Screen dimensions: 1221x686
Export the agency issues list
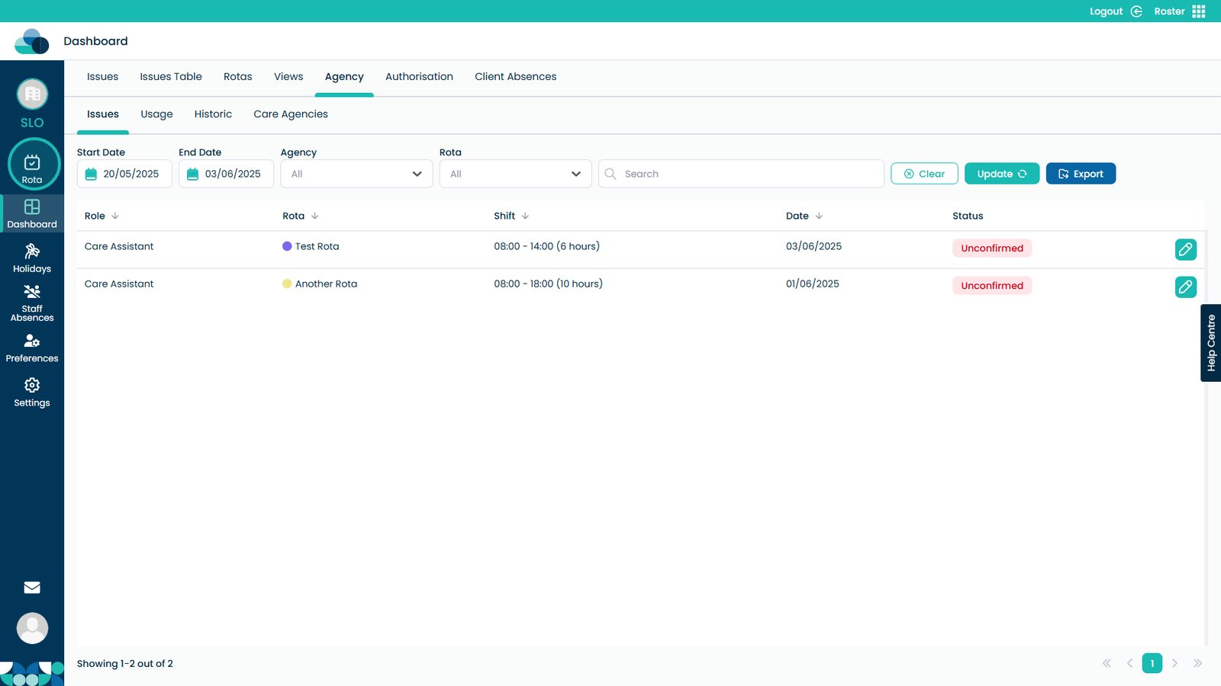pyautogui.click(x=1080, y=174)
